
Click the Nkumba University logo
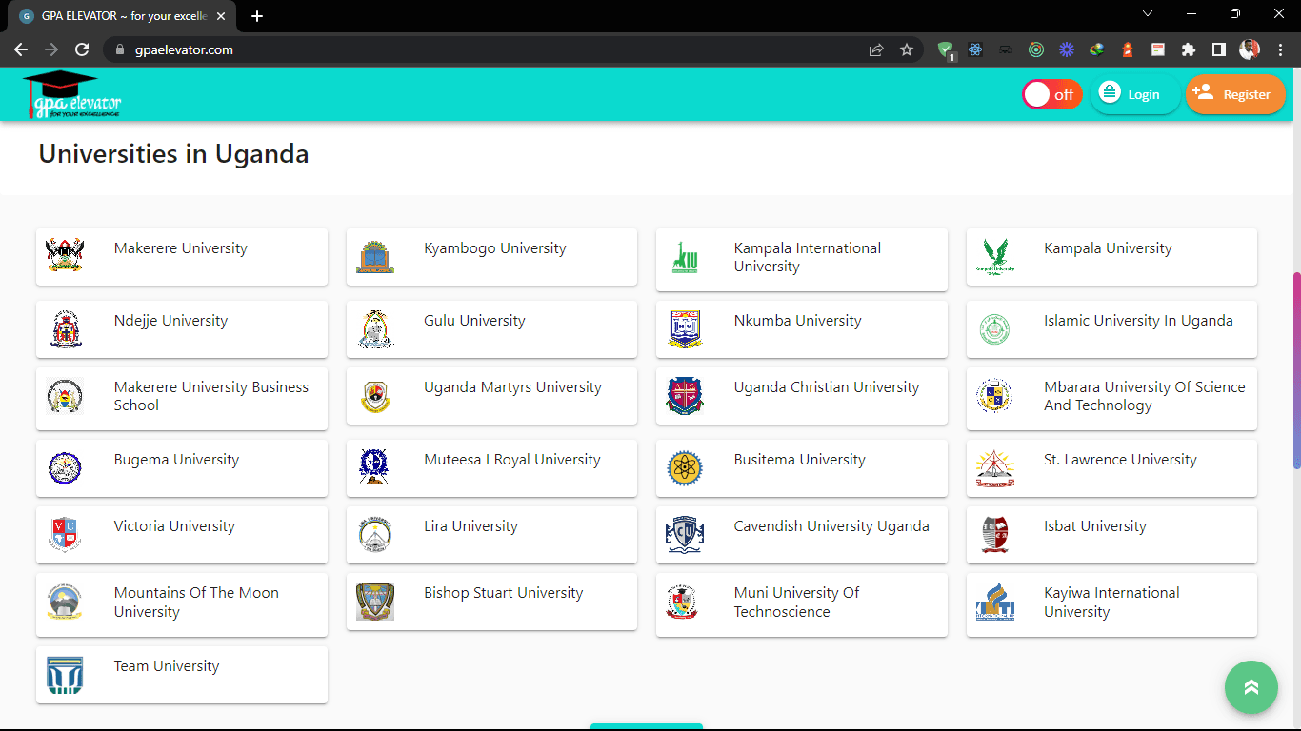coord(685,328)
